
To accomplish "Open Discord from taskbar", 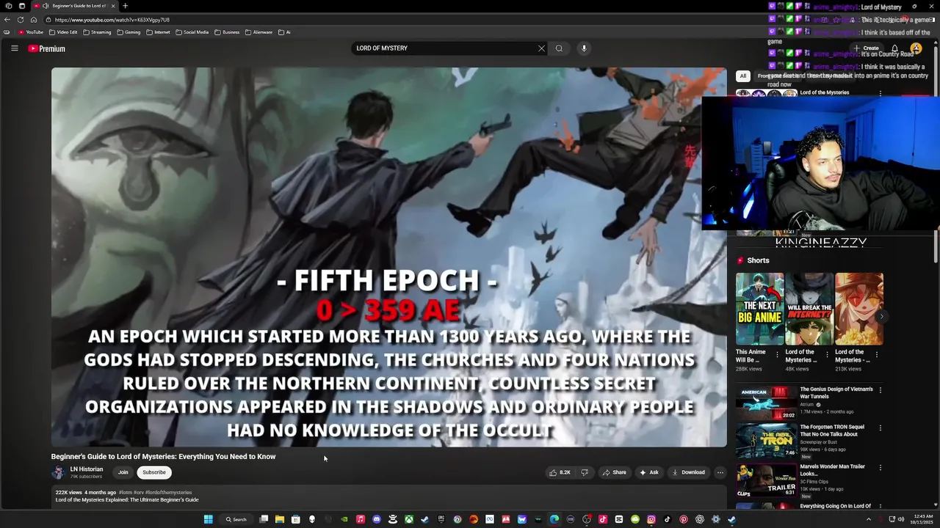I will (377, 519).
